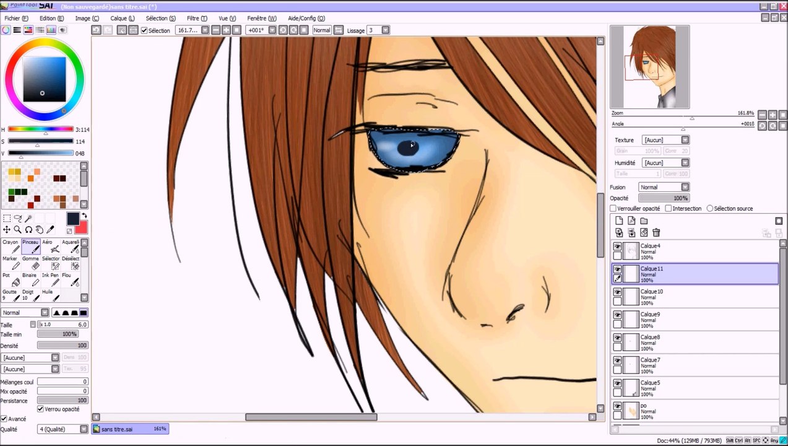Select the Huile oil brush tool

click(51, 295)
